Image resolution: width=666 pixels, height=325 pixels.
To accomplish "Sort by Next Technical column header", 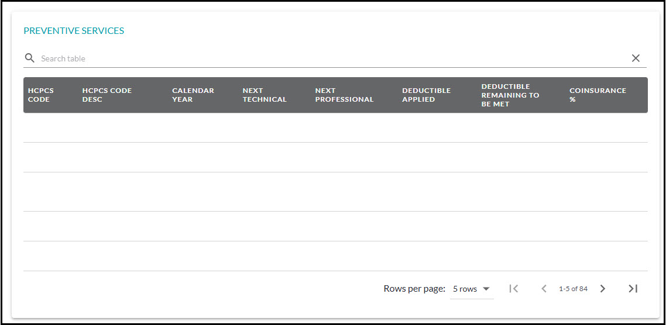I will (265, 95).
